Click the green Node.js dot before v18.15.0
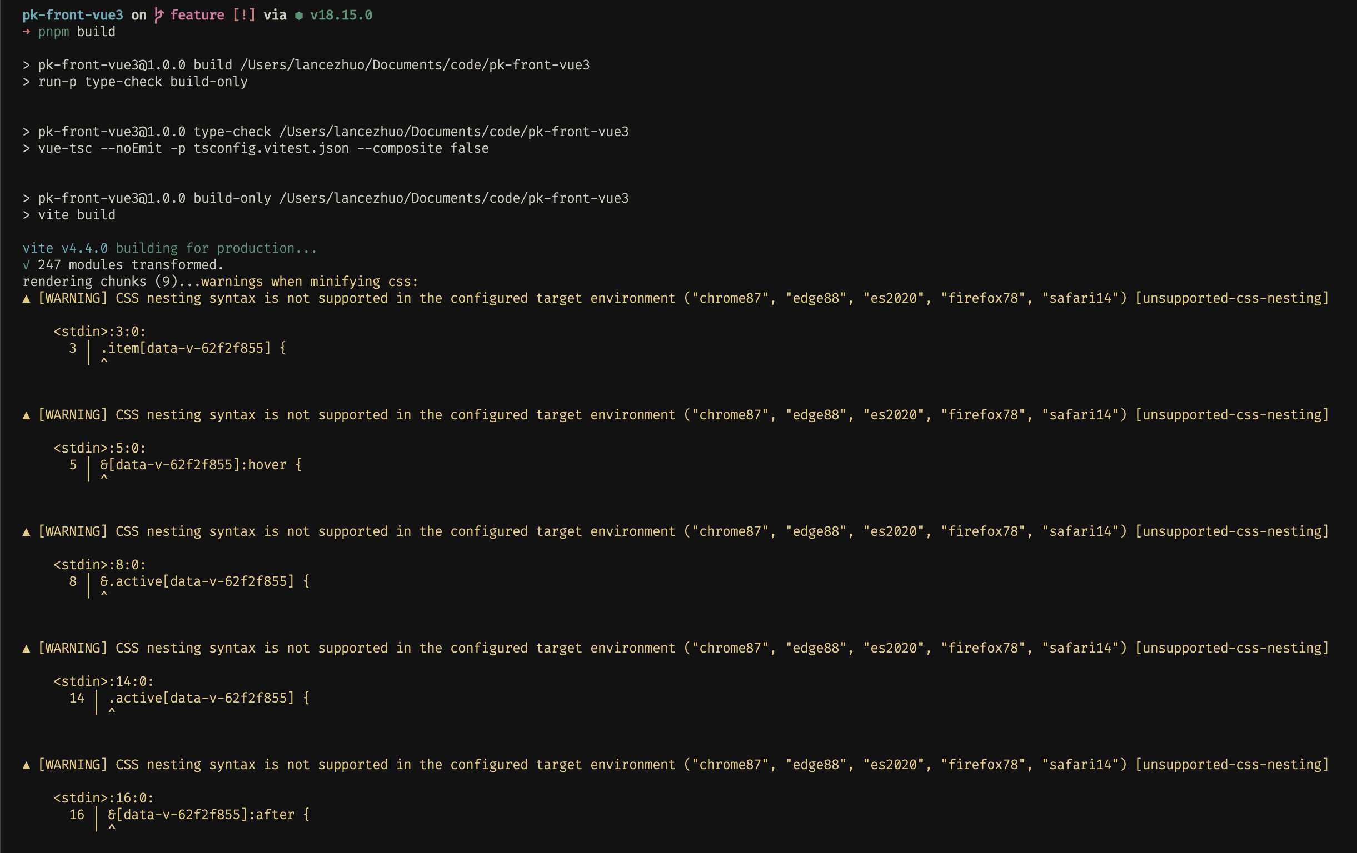 pyautogui.click(x=298, y=16)
